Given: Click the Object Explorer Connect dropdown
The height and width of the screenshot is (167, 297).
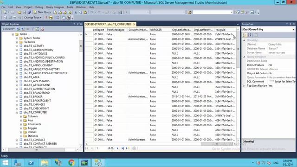Looking at the screenshot, I should point(8,29).
